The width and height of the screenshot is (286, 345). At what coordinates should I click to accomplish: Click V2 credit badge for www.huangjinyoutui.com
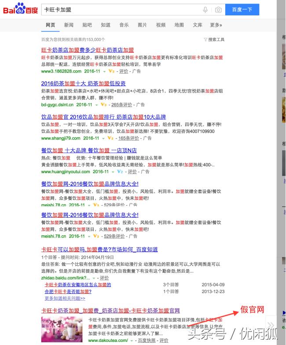pos(120,171)
